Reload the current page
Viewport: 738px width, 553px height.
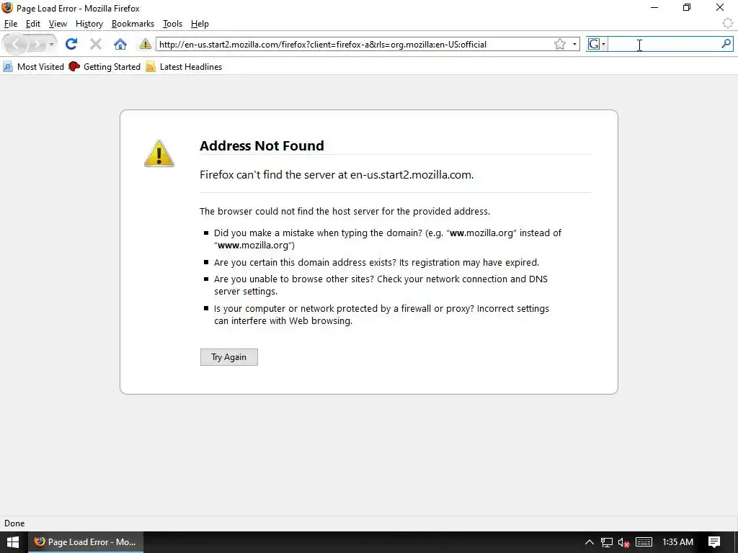71,44
